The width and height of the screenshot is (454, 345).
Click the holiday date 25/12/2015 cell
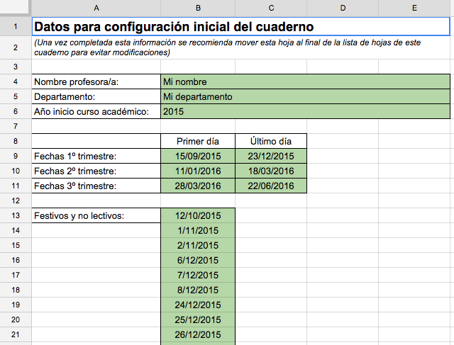tap(197, 319)
